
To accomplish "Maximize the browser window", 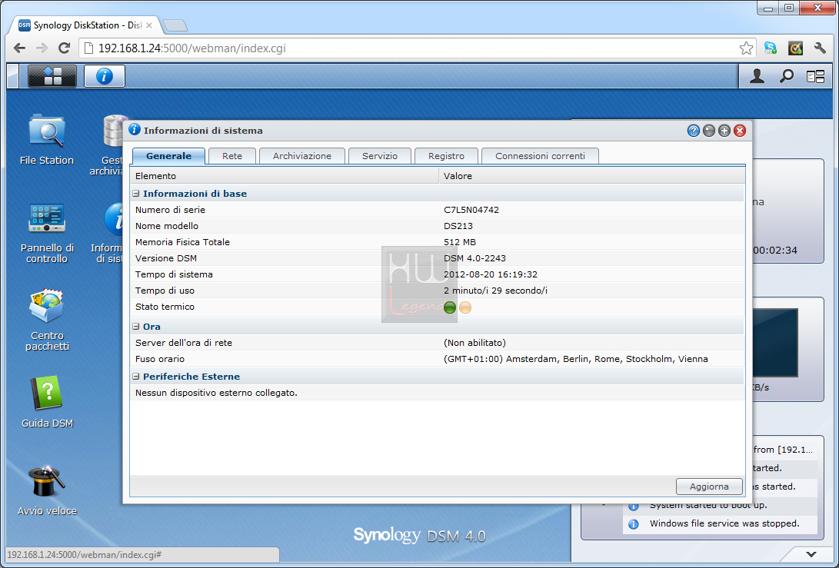I will coord(789,8).
